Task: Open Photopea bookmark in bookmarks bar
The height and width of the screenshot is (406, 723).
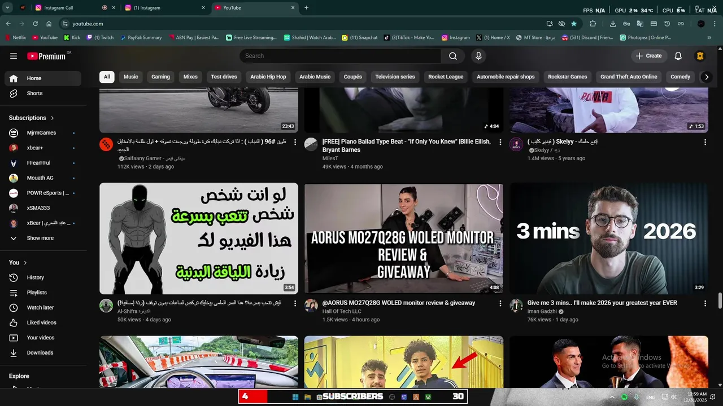Action: [645, 38]
